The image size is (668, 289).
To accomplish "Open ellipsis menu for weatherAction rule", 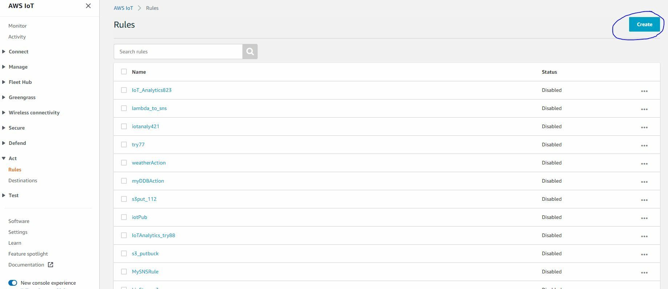I will coord(644,163).
